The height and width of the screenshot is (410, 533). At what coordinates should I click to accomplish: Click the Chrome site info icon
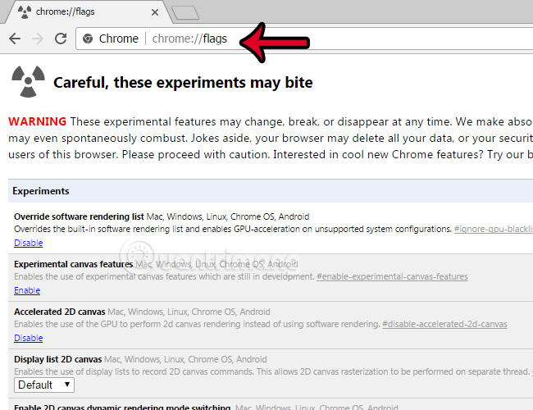87,39
